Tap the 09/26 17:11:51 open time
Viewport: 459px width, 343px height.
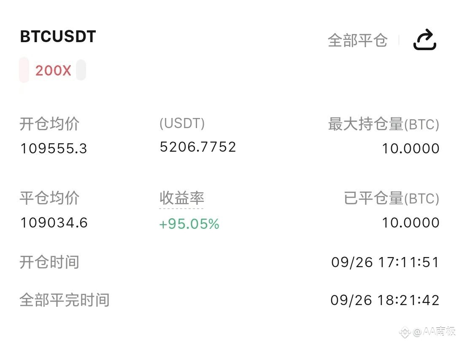385,262
